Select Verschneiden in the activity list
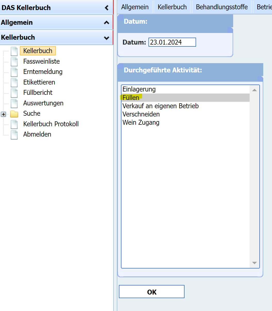The image size is (272, 311). point(141,114)
